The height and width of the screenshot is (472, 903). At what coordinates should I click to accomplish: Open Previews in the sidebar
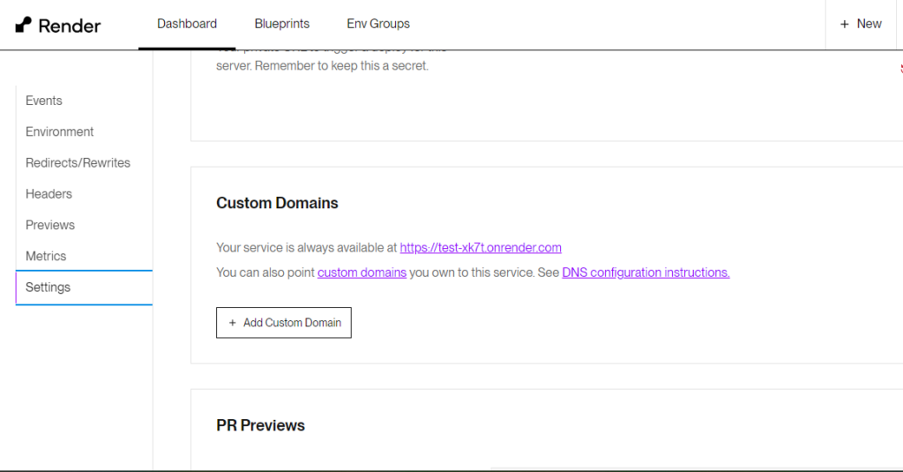[50, 225]
